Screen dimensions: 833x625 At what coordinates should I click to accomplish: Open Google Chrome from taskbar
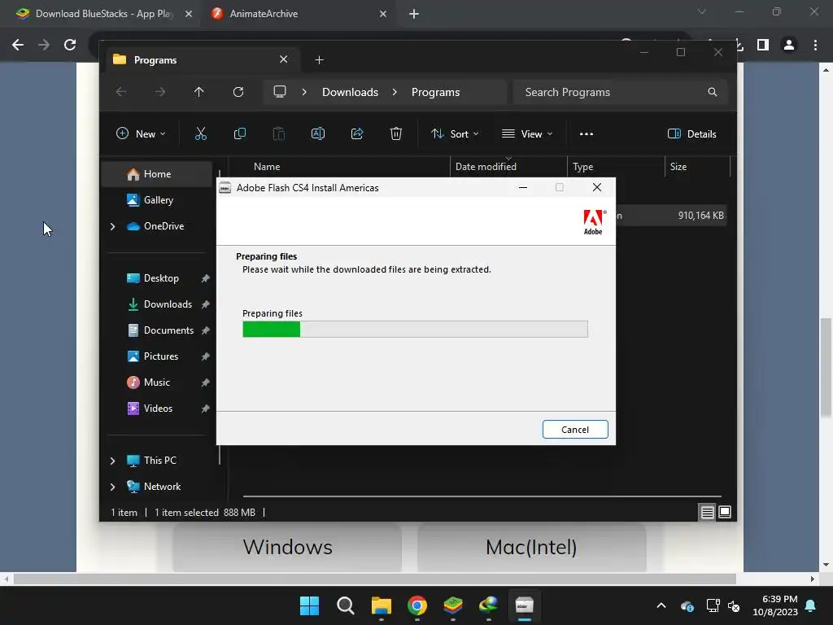click(x=417, y=605)
